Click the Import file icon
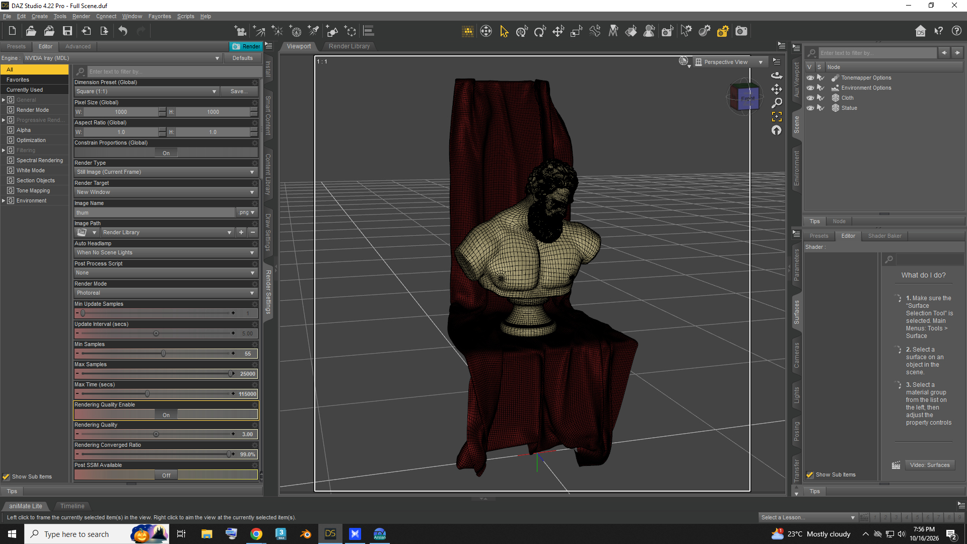The width and height of the screenshot is (967, 544). (86, 31)
